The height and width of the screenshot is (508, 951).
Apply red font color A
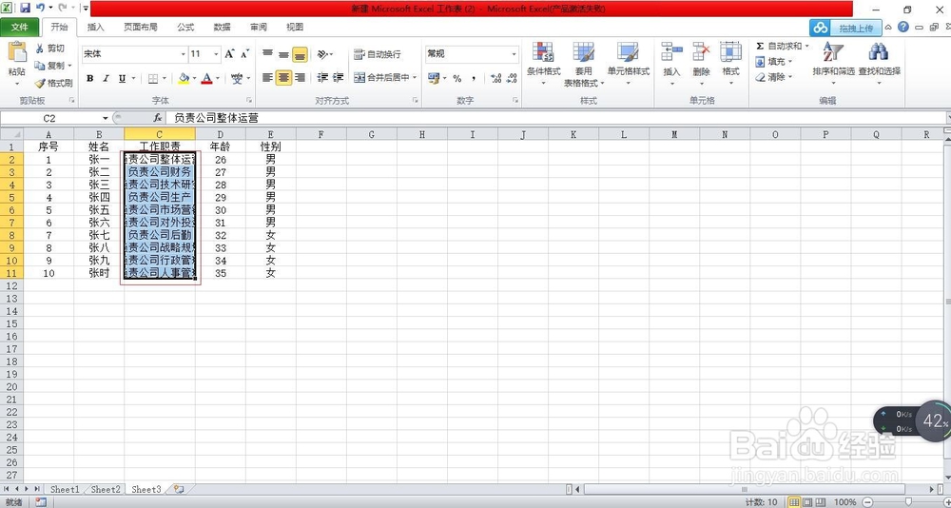(206, 78)
